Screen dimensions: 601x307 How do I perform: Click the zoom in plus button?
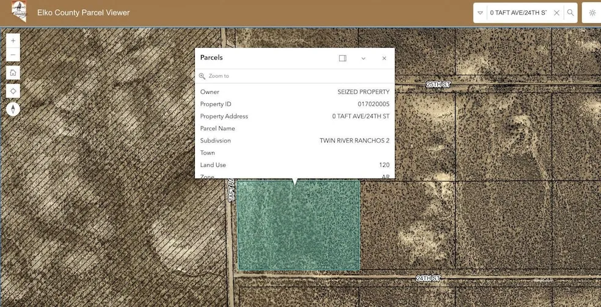coord(13,40)
